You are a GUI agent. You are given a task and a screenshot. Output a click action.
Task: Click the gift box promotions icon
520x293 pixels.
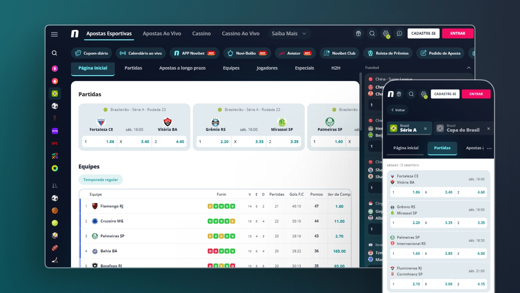[358, 33]
